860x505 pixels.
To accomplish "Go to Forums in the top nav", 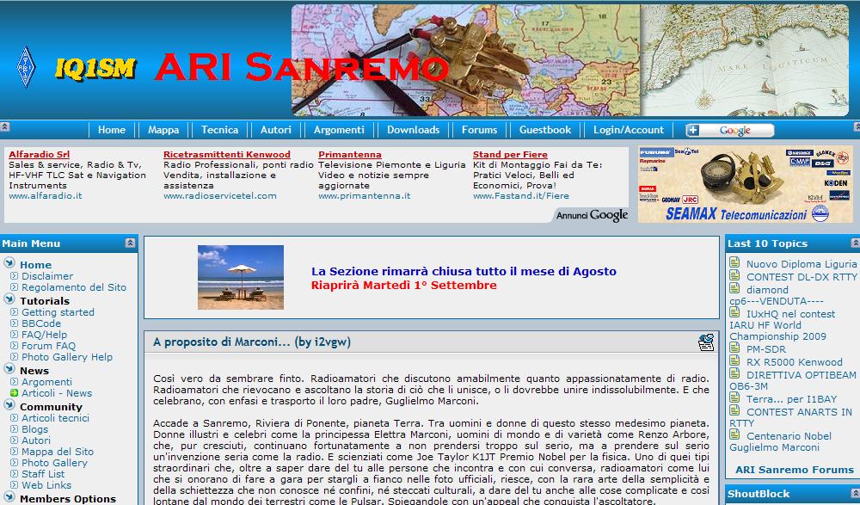I will coord(479,130).
